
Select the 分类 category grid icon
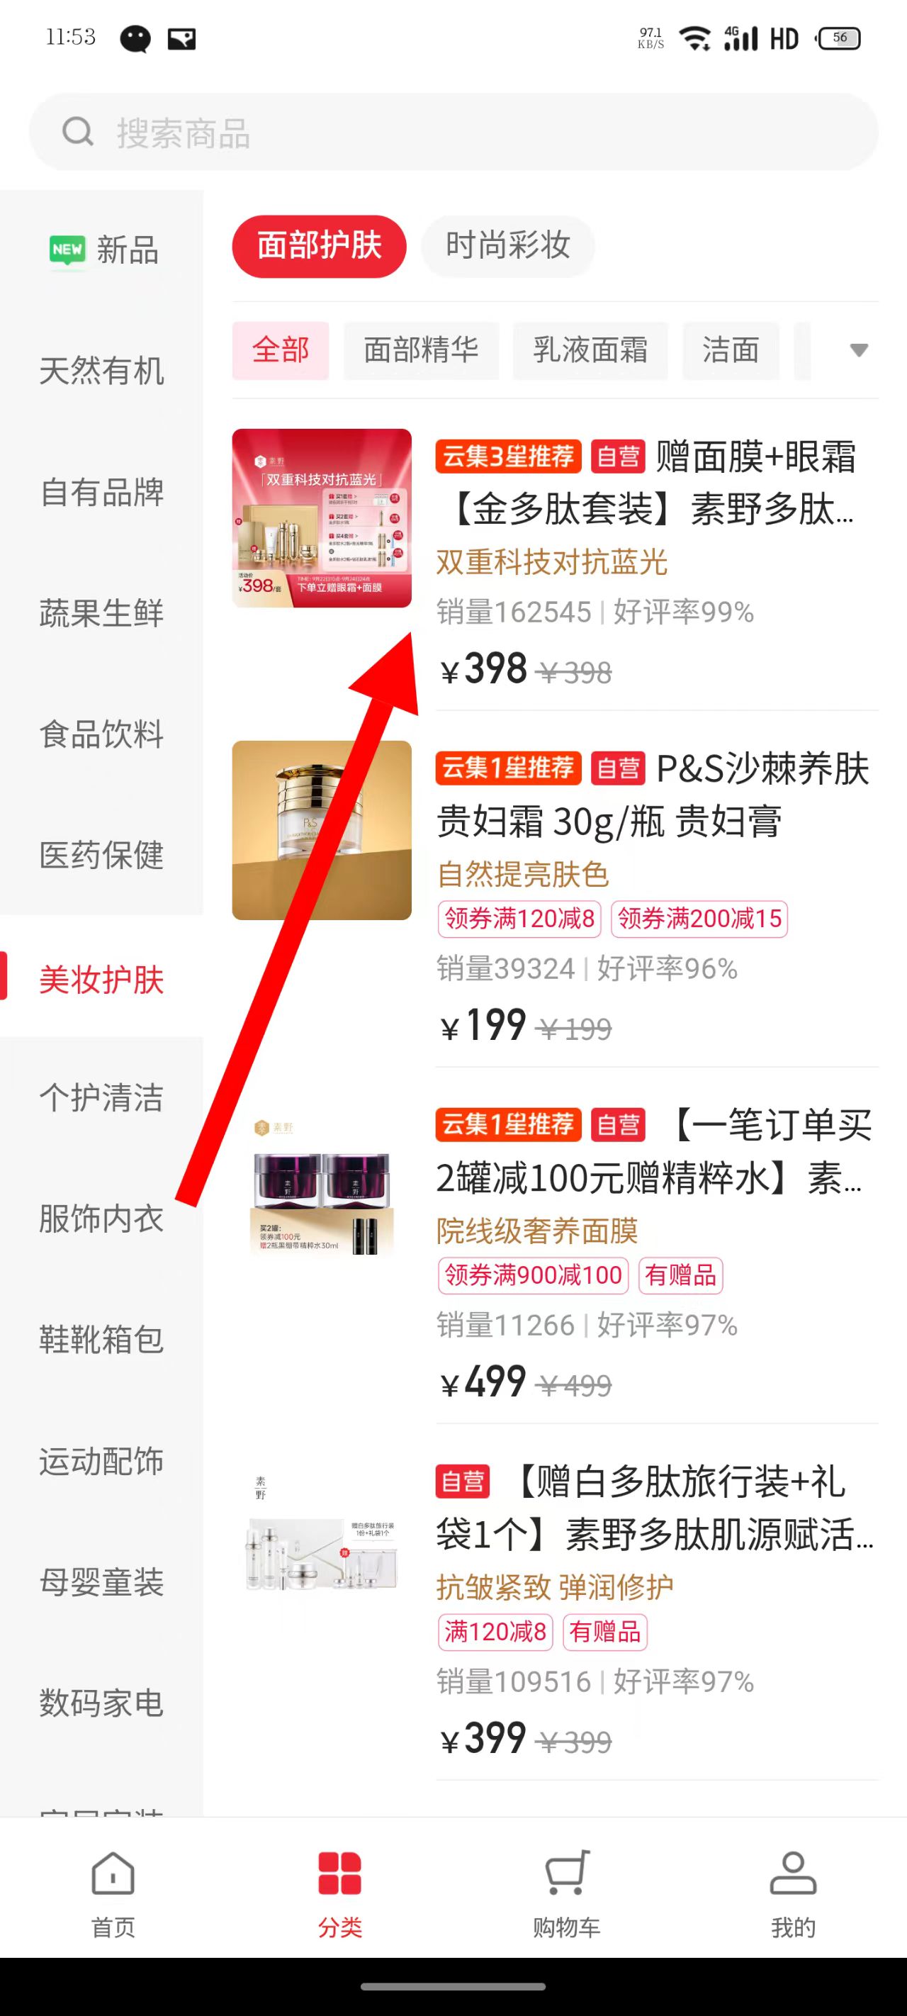point(339,1874)
